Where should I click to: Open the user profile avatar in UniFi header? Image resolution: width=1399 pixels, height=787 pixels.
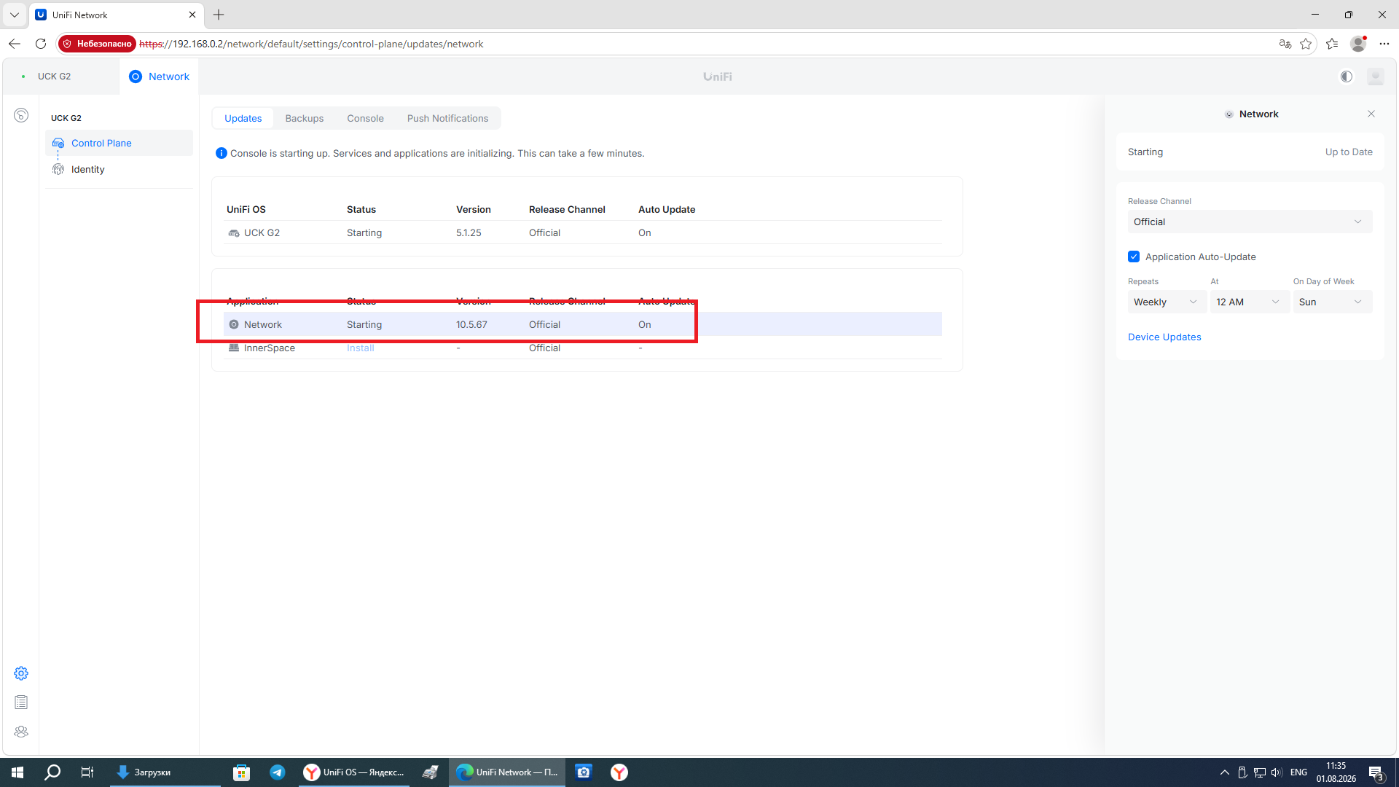1376,77
